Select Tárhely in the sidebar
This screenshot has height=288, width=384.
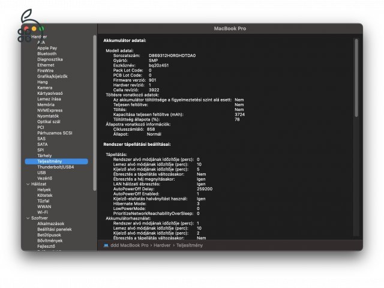coord(44,155)
